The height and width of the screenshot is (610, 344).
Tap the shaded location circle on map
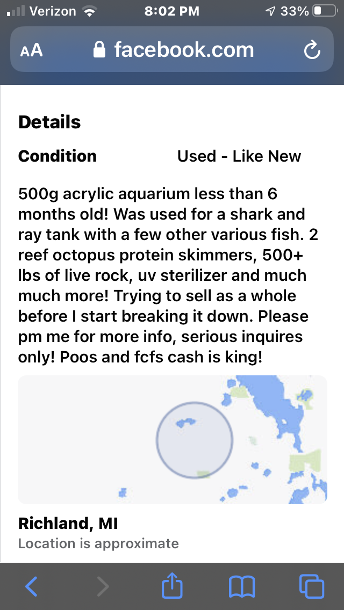tap(195, 439)
